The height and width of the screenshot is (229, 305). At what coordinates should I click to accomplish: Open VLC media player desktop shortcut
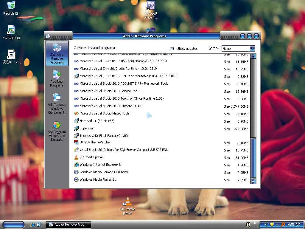(x=127, y=206)
